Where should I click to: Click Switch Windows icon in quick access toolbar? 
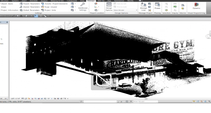point(45,16)
